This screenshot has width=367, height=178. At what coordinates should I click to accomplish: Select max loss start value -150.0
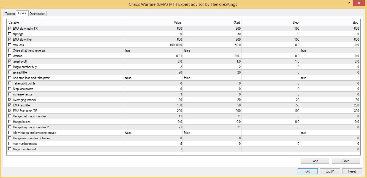coord(212,45)
